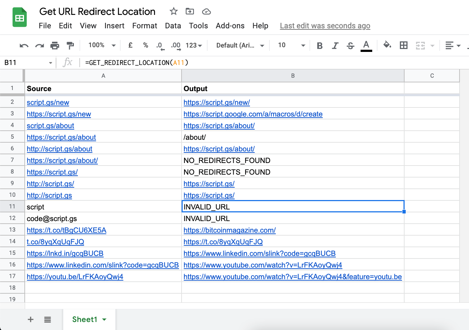The height and width of the screenshot is (330, 469).
Task: Toggle bold formatting
Action: [320, 45]
